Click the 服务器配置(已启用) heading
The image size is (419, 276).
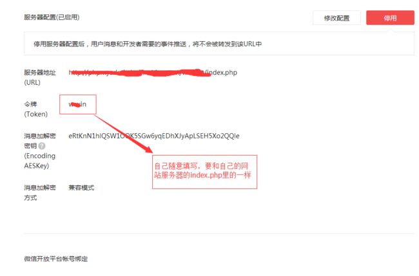click(x=52, y=17)
